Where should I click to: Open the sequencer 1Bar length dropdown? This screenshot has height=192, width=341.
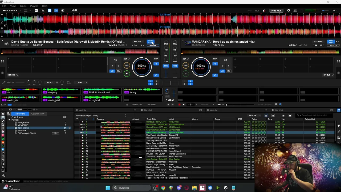click(x=220, y=105)
